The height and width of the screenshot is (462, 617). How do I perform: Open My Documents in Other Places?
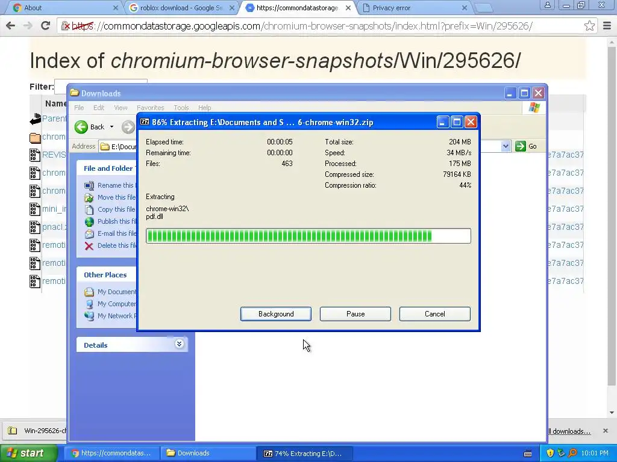116,292
